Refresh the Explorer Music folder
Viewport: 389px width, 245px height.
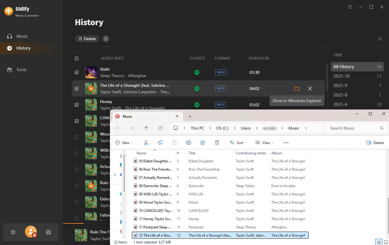[160, 128]
